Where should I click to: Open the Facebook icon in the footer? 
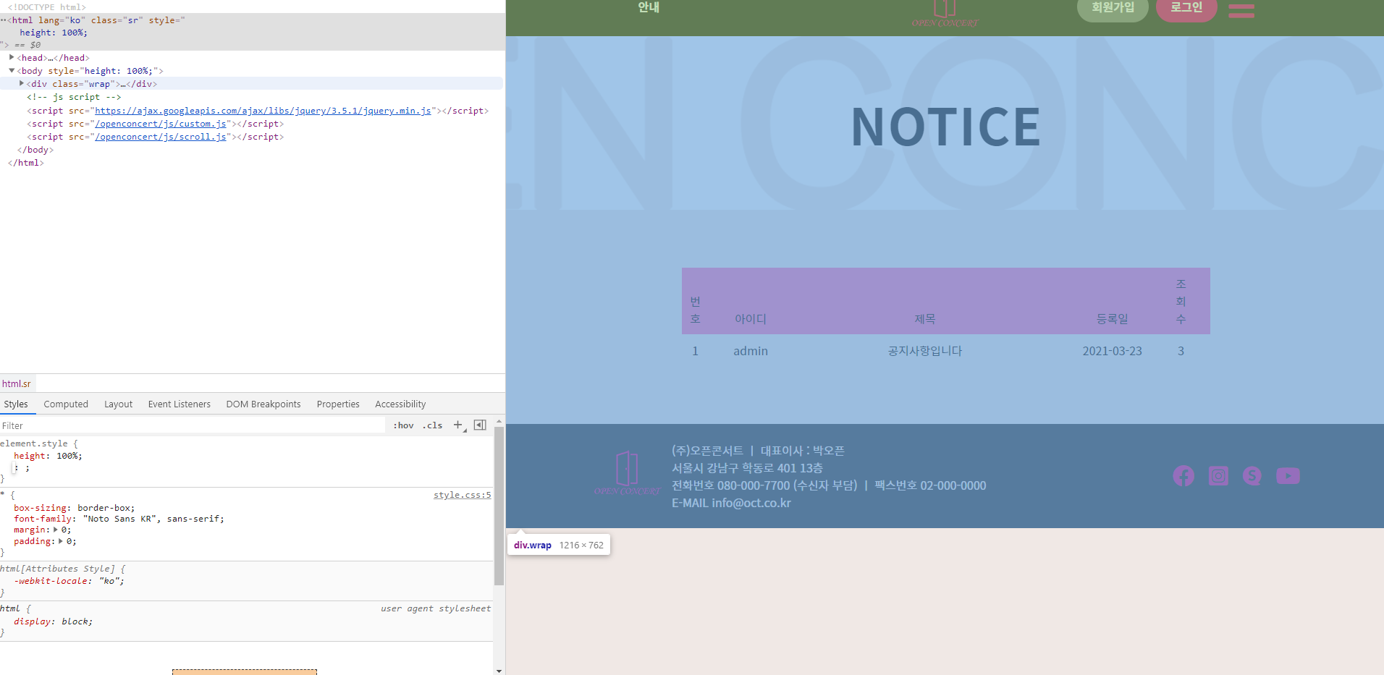click(1183, 476)
